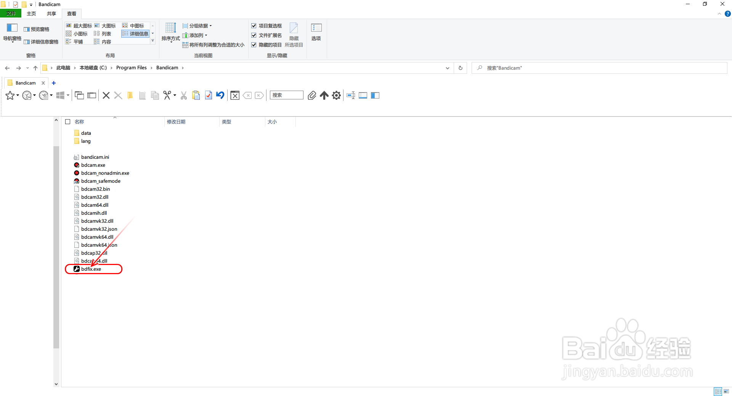Click the black X delete icon
Image resolution: width=732 pixels, height=396 pixels.
coord(106,96)
